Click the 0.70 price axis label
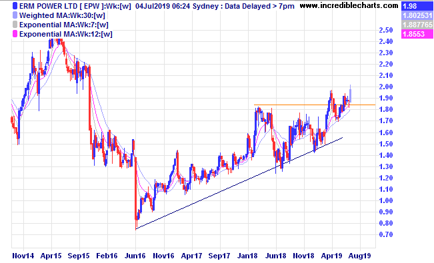 (386, 234)
